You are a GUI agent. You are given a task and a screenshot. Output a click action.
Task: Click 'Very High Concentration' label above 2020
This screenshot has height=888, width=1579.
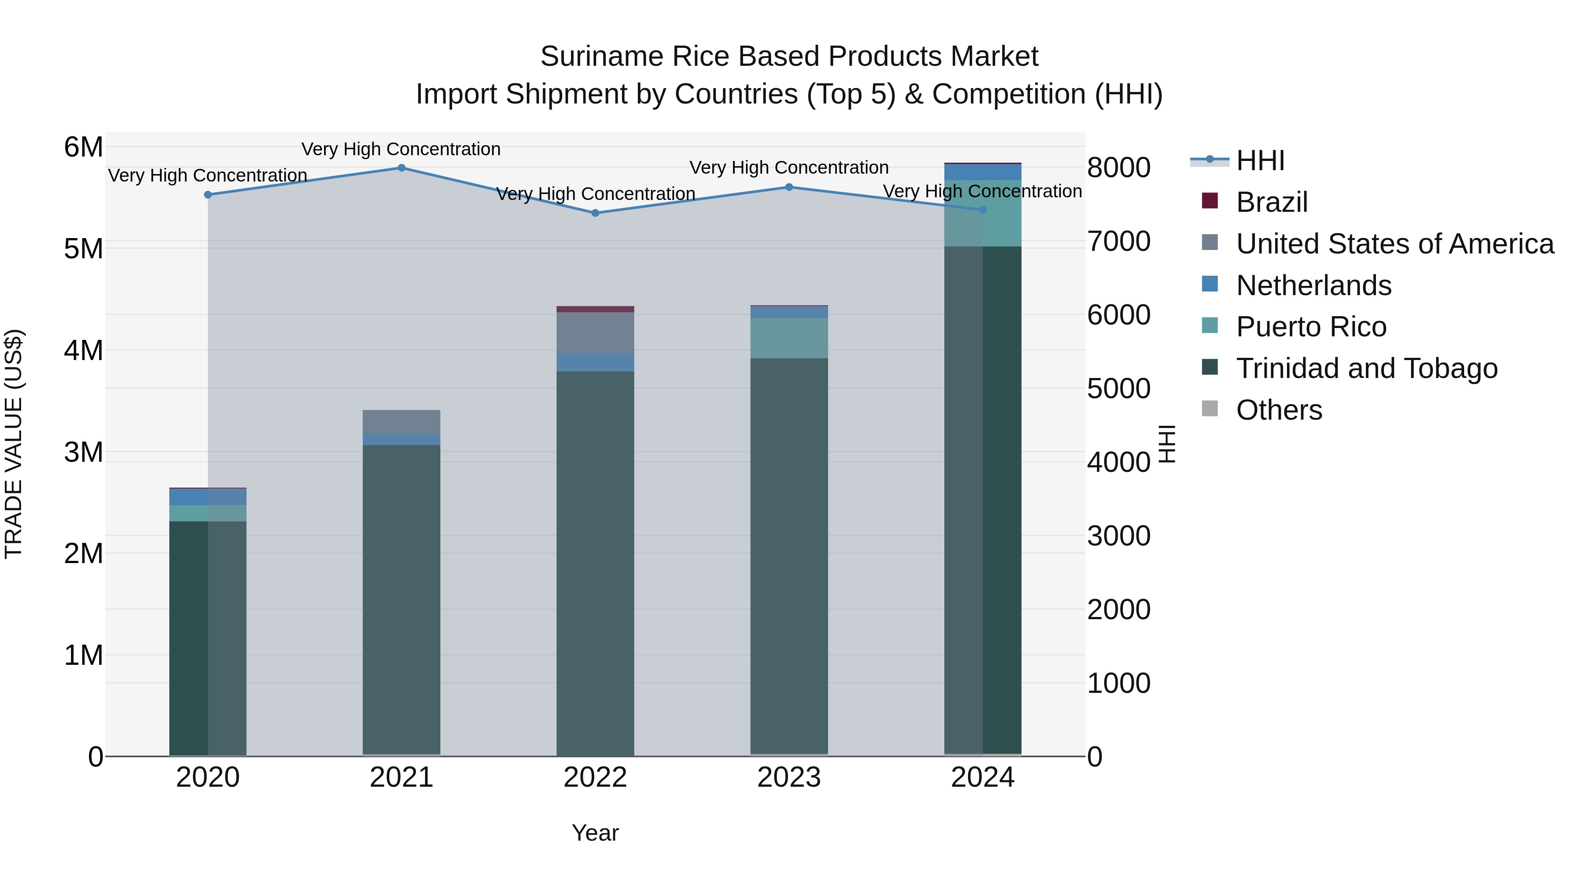click(x=208, y=175)
